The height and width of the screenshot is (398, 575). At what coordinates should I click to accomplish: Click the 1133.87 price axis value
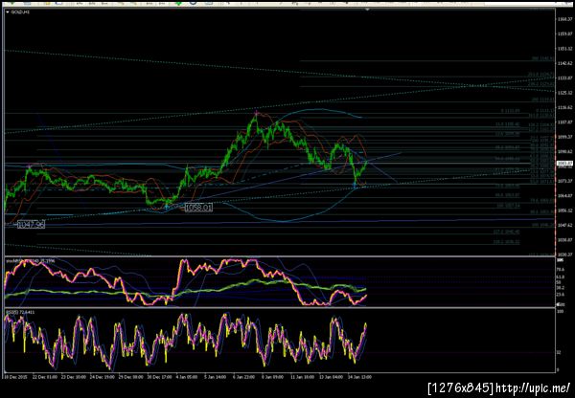(565, 78)
